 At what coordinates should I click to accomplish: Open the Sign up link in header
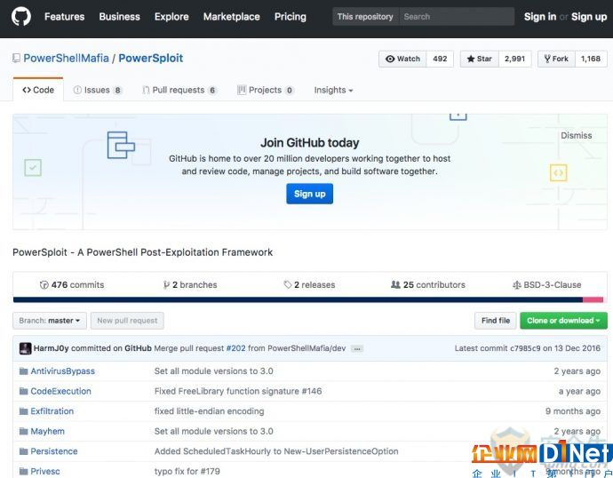click(589, 16)
